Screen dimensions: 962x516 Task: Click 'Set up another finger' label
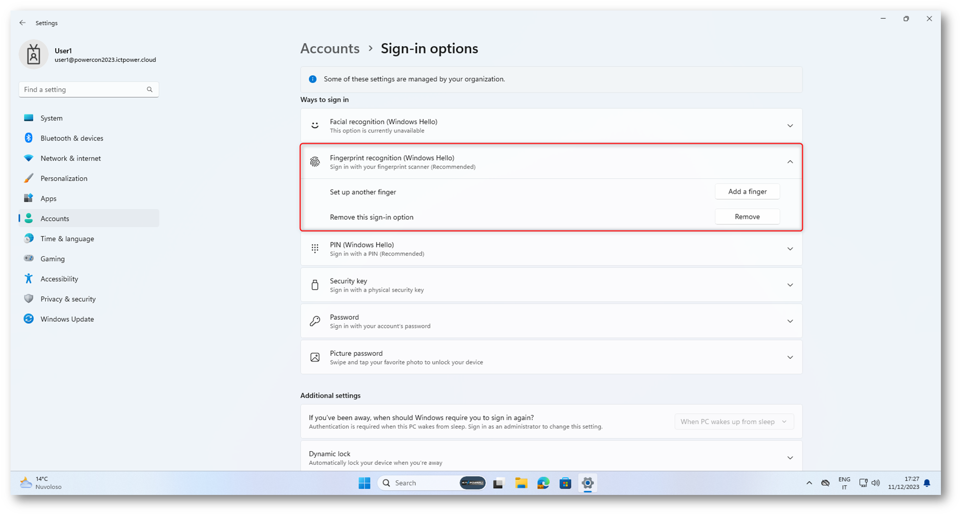point(363,192)
